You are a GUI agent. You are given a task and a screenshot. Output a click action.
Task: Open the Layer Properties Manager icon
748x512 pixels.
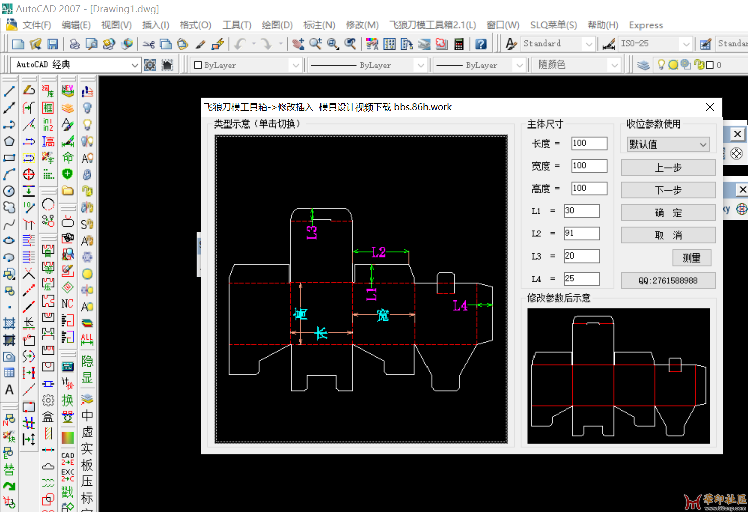click(644, 65)
